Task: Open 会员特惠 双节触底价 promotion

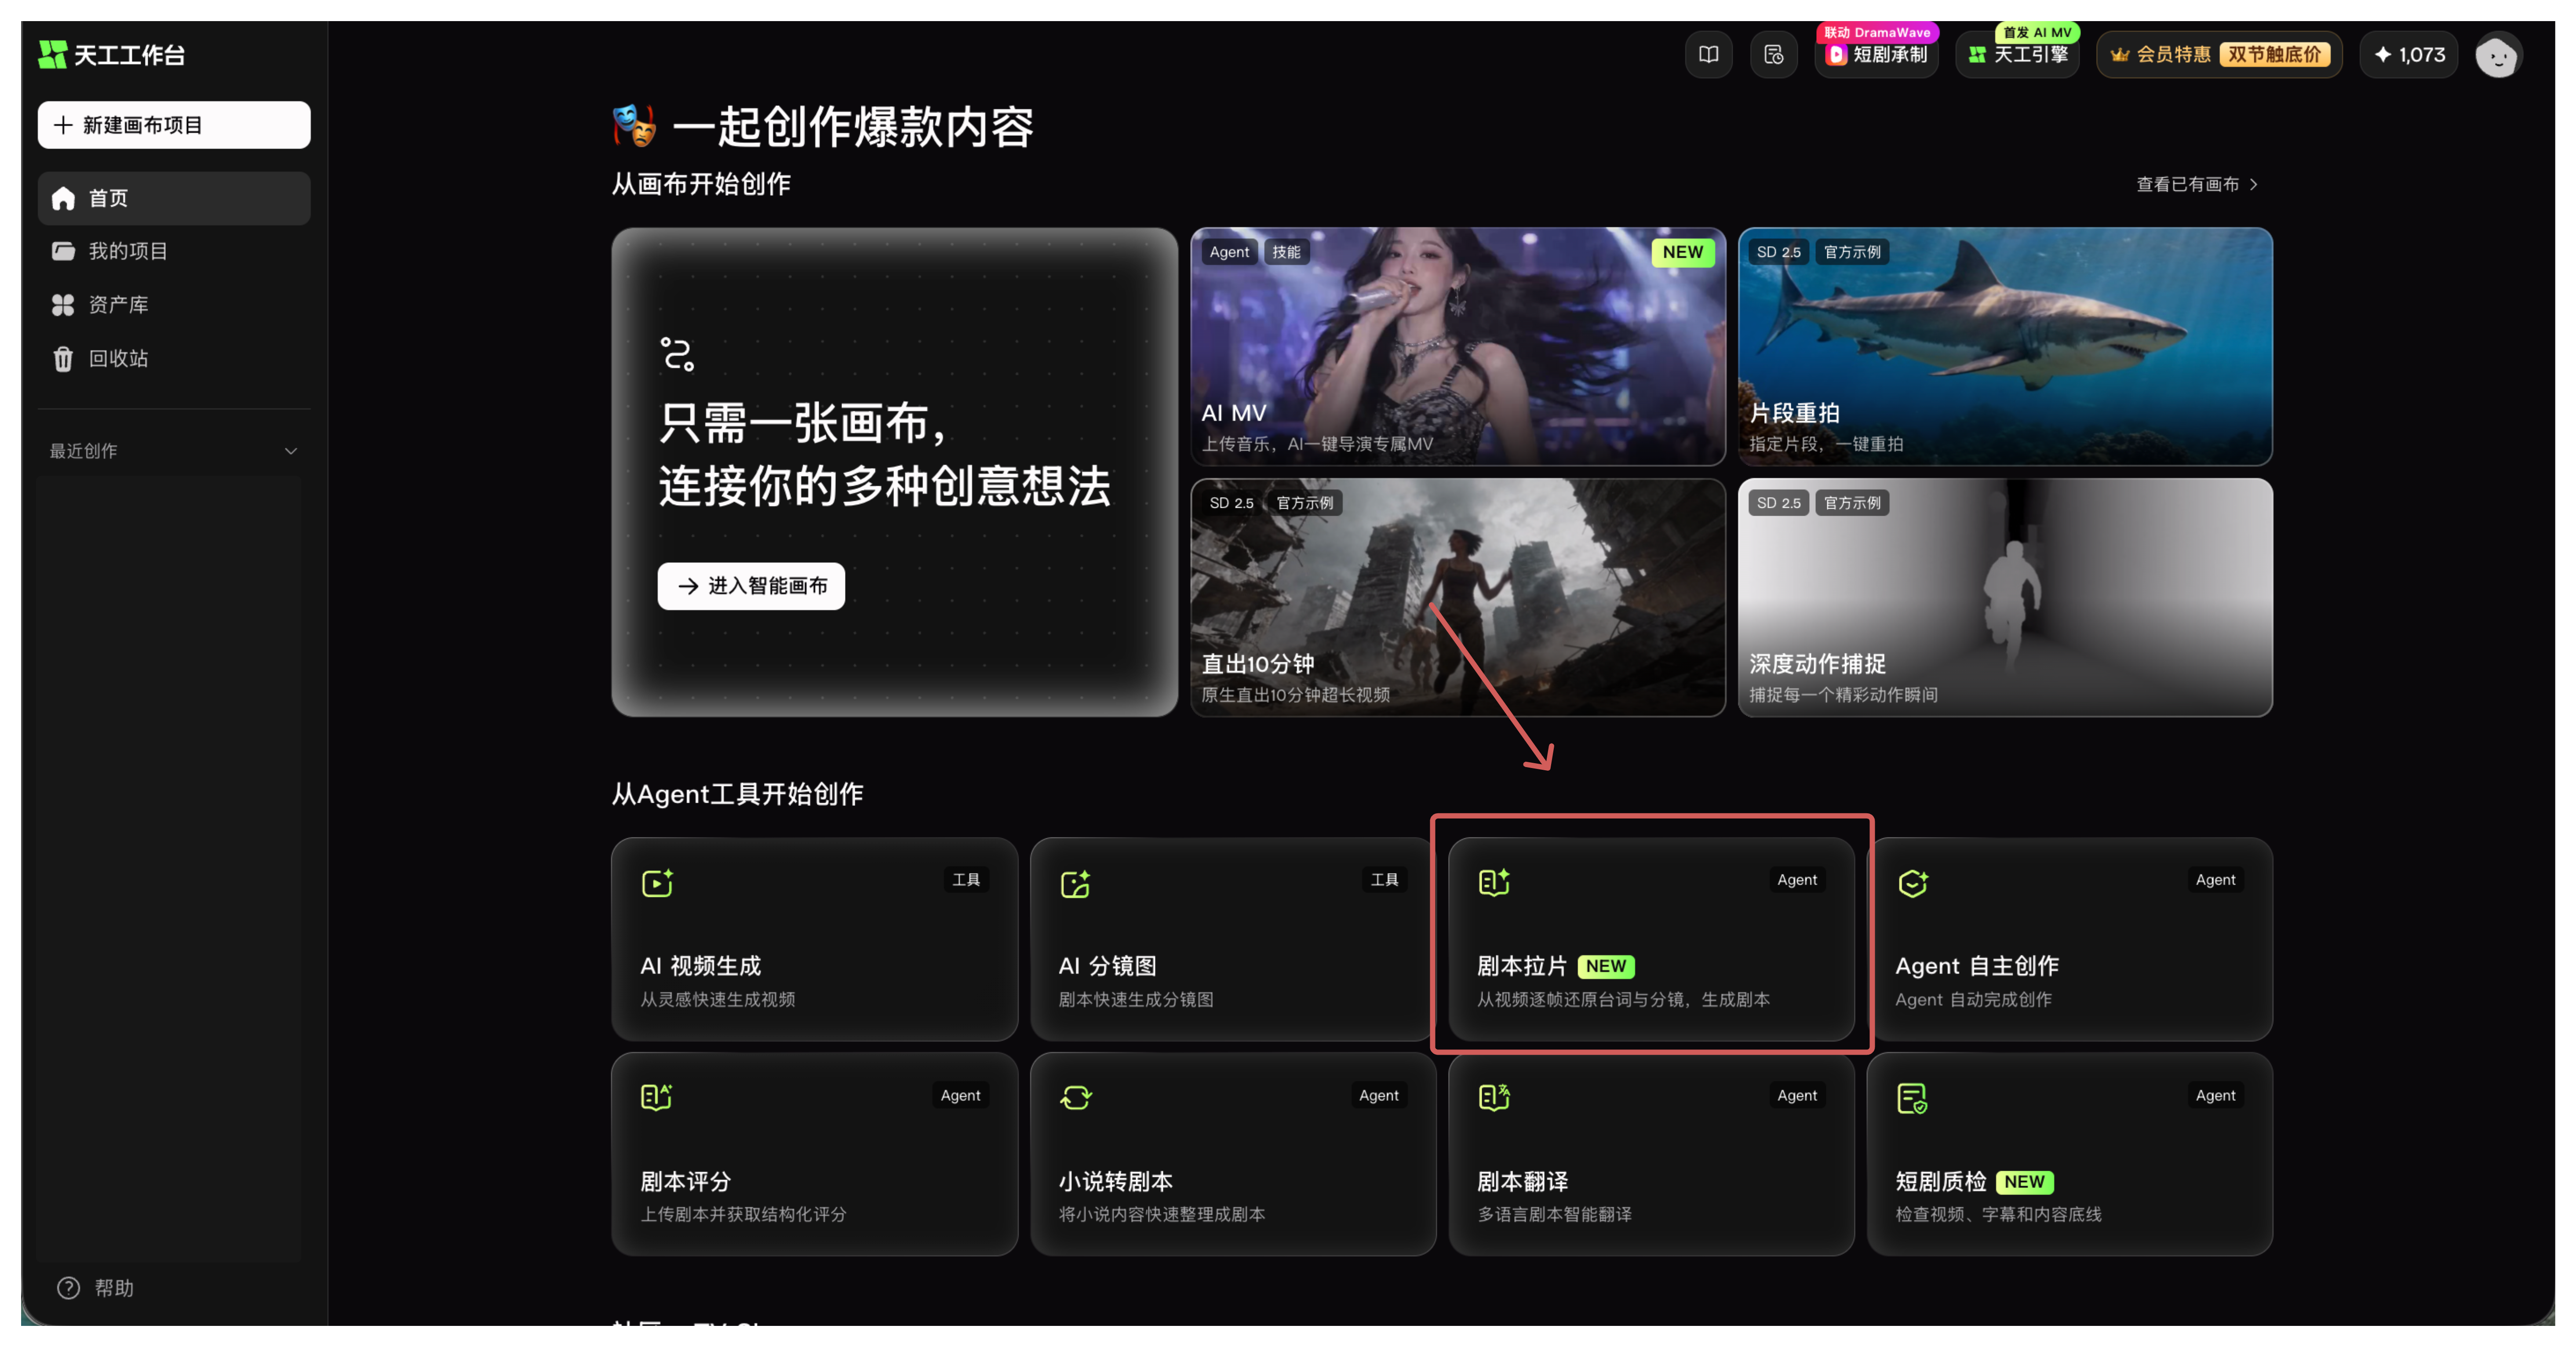Action: point(2219,55)
